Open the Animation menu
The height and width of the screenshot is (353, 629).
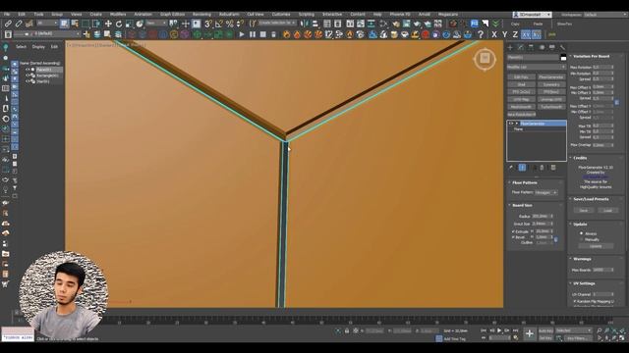pos(143,14)
